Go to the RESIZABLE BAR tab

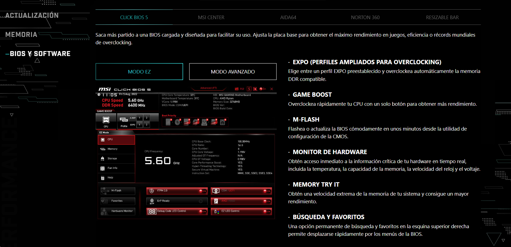(x=442, y=17)
